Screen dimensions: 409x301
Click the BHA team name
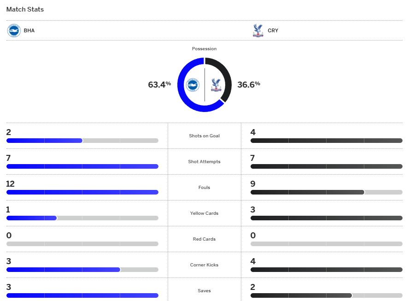(x=29, y=31)
